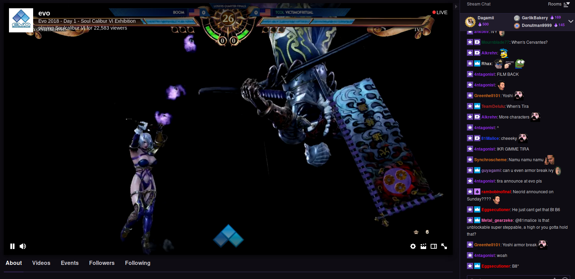575x279 pixels.
Task: Click Dagamii's leaderboard avatar badge
Action: pyautogui.click(x=470, y=22)
